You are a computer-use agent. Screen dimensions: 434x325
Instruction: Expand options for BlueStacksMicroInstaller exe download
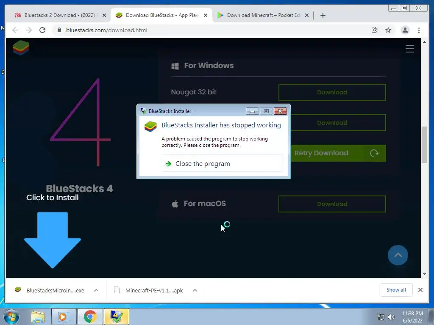(x=96, y=290)
